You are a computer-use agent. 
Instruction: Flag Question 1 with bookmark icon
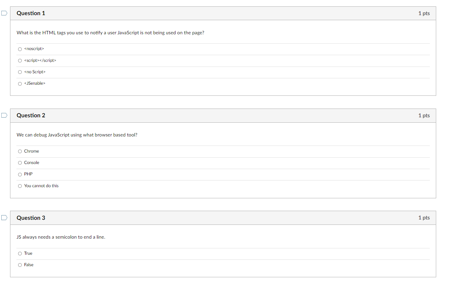click(4, 13)
